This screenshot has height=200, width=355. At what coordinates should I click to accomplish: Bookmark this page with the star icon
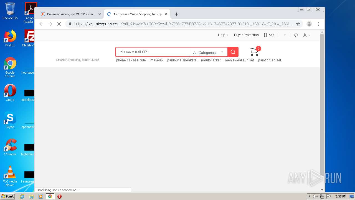point(298,24)
